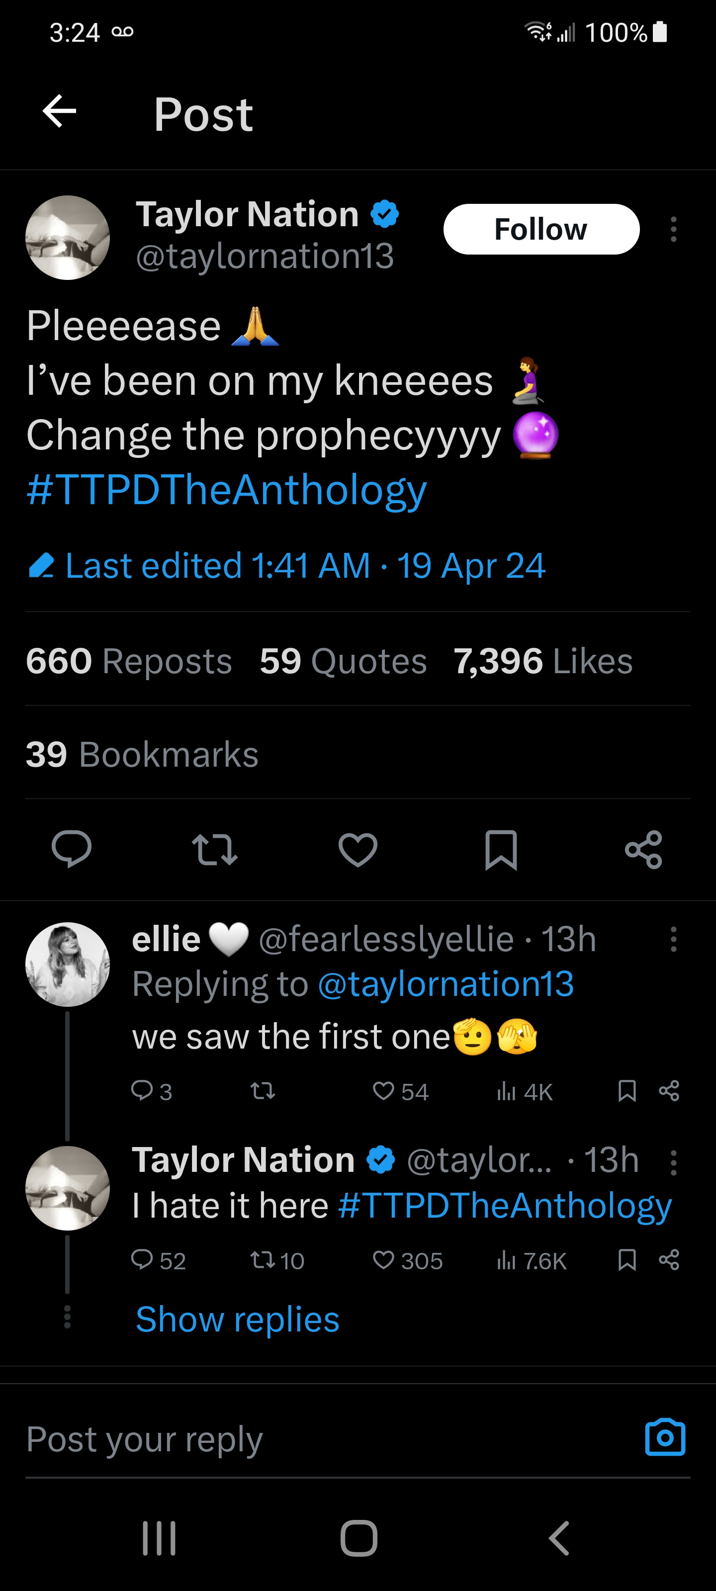Share the main post
Screen dimensions: 716x1591
click(x=643, y=849)
